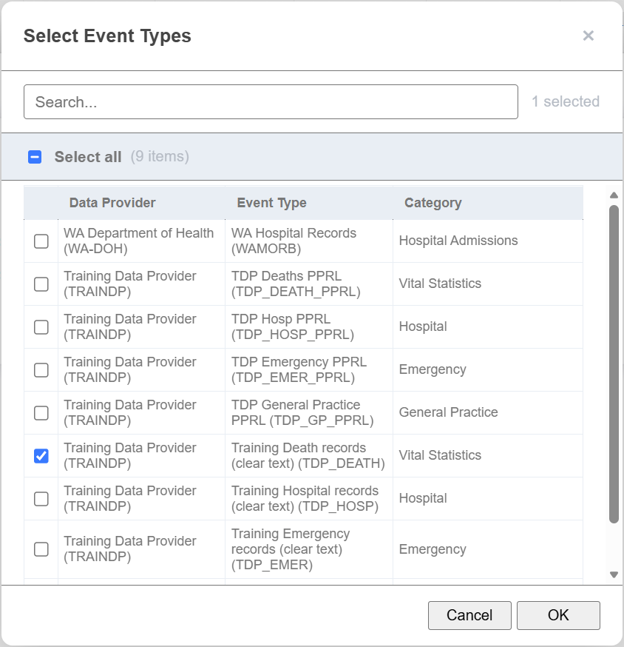Click the TDP Emergency PPRL (TDP_EMER_PPRL) cell
The height and width of the screenshot is (647, 624).
pos(309,369)
